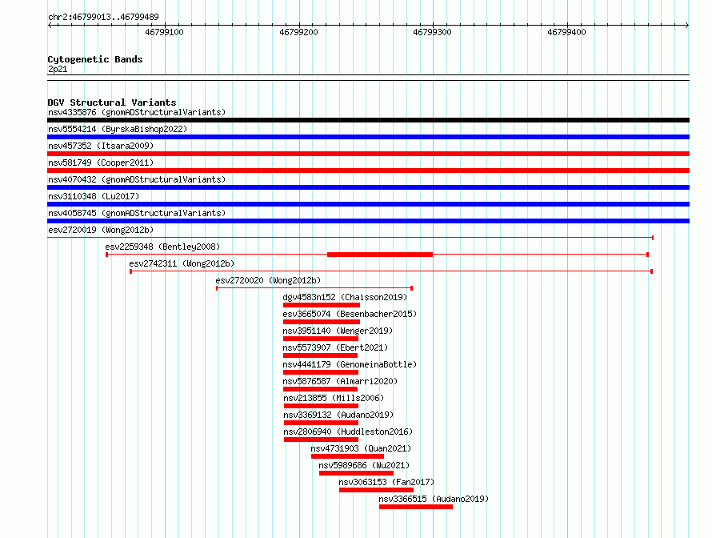
Task: Open nsv3366515 Audano2019 variant label
Action: 434,499
